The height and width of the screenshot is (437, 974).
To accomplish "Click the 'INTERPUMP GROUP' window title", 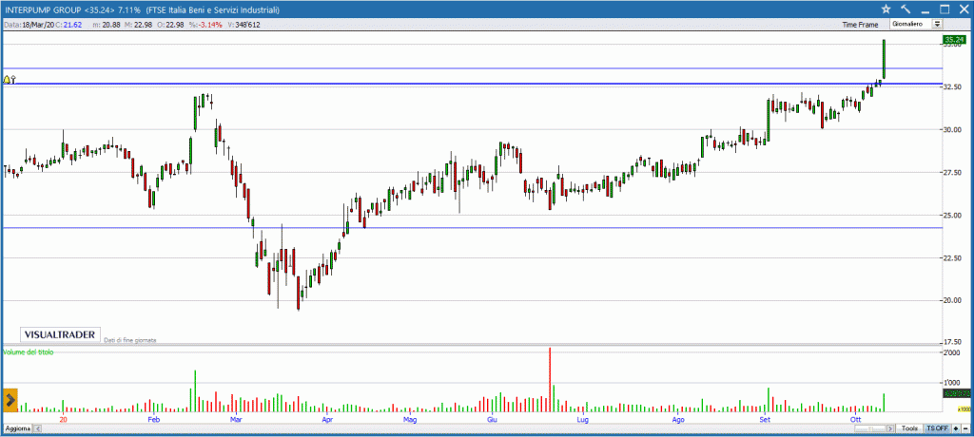I will click(x=42, y=9).
